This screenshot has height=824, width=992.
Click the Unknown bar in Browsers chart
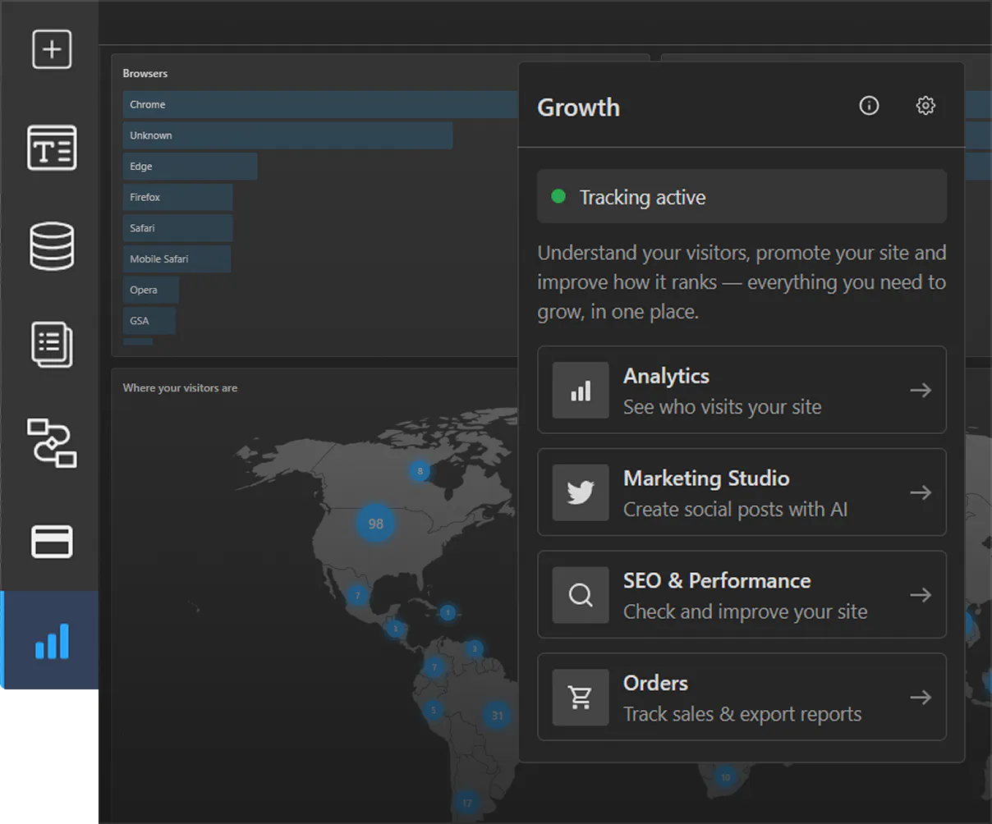click(x=287, y=135)
